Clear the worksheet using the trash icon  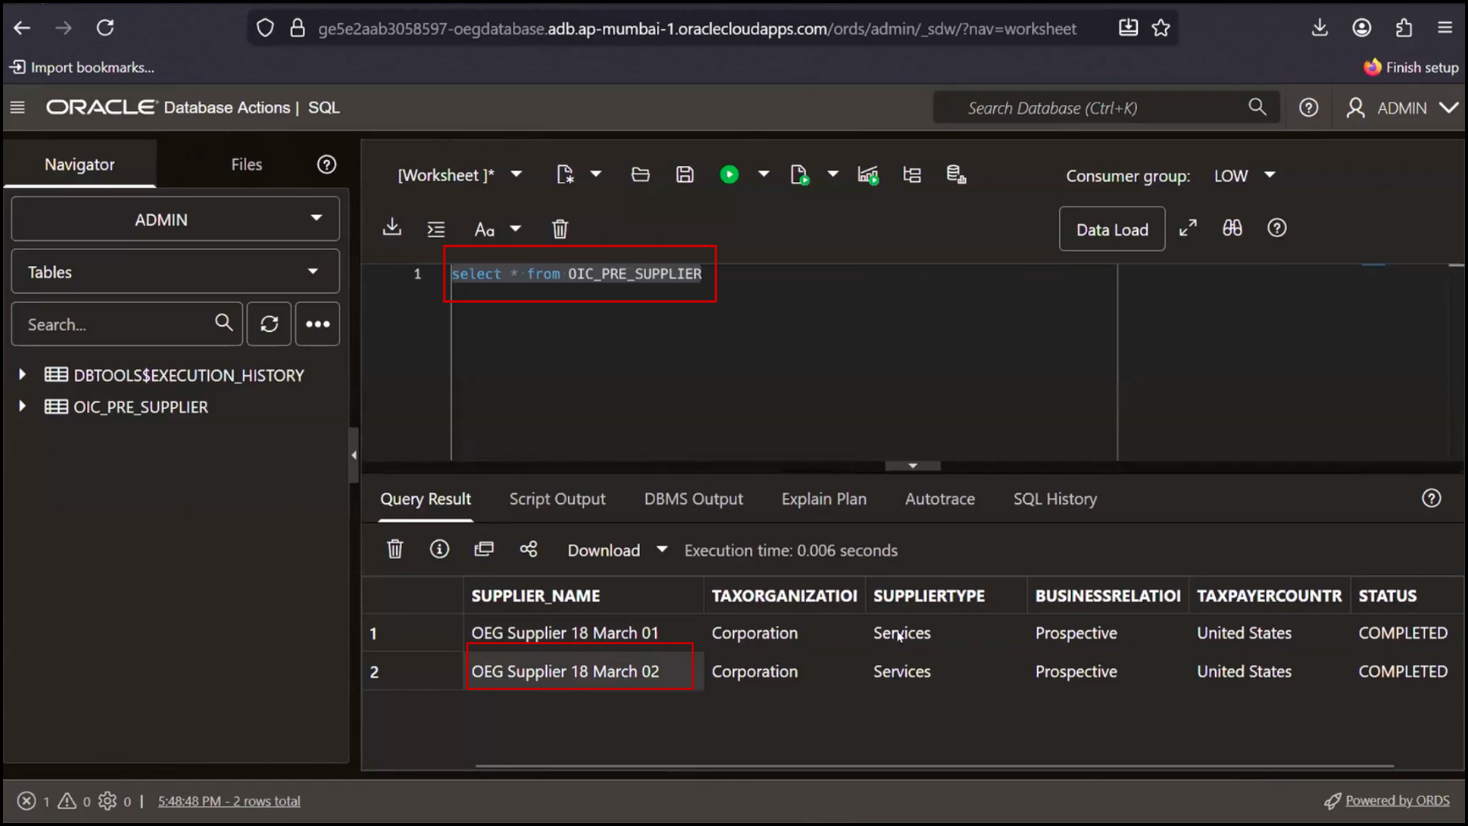click(560, 228)
